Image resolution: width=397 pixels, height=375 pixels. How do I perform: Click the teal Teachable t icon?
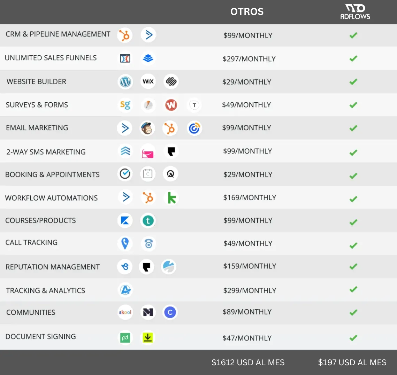(x=148, y=220)
